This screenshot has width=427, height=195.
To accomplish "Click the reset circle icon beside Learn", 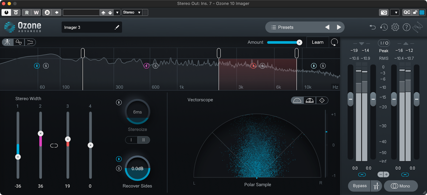I will pyautogui.click(x=334, y=42).
